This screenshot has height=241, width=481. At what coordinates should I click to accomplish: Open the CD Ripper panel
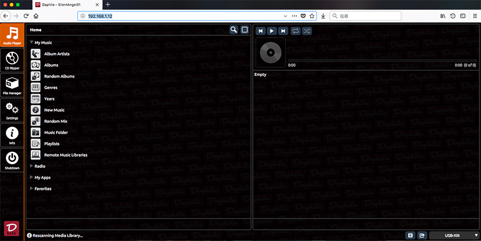pos(12,59)
